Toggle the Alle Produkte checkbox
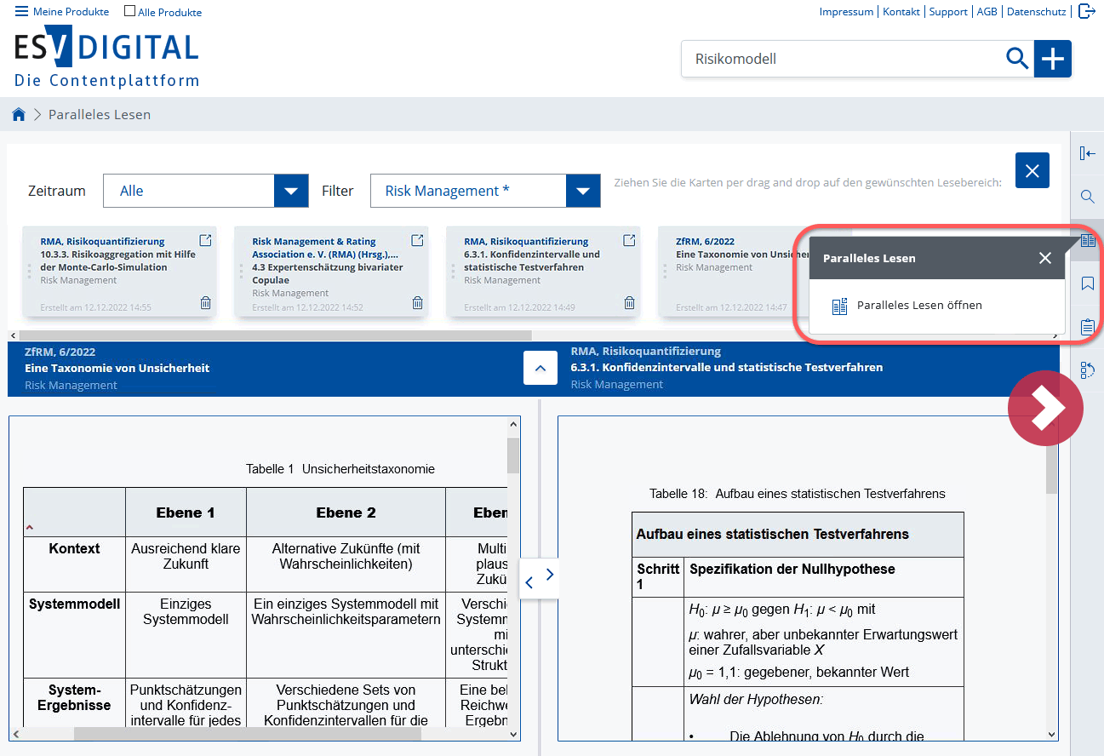Image resolution: width=1104 pixels, height=756 pixels. [x=129, y=12]
